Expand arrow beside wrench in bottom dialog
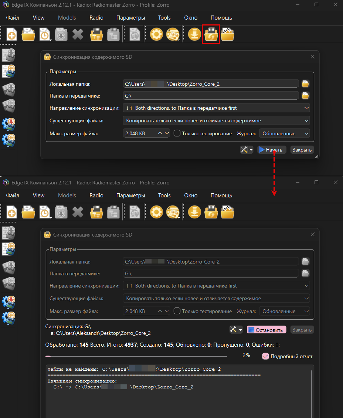The height and width of the screenshot is (418, 343). point(240,330)
